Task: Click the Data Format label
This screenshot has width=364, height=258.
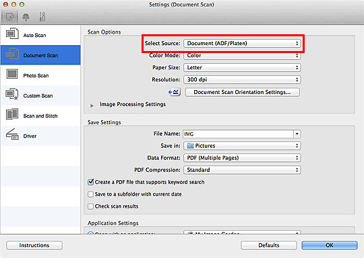Action: 164,158
